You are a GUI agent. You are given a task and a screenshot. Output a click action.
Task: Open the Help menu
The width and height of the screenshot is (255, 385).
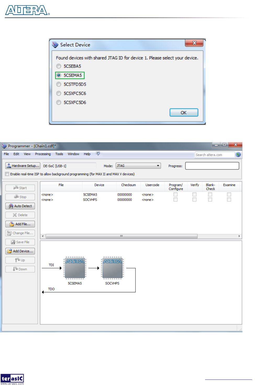point(87,154)
